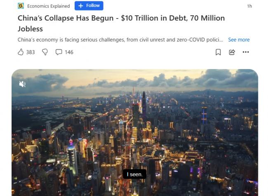
Task: Click the 1h post timestamp
Action: [249, 6]
